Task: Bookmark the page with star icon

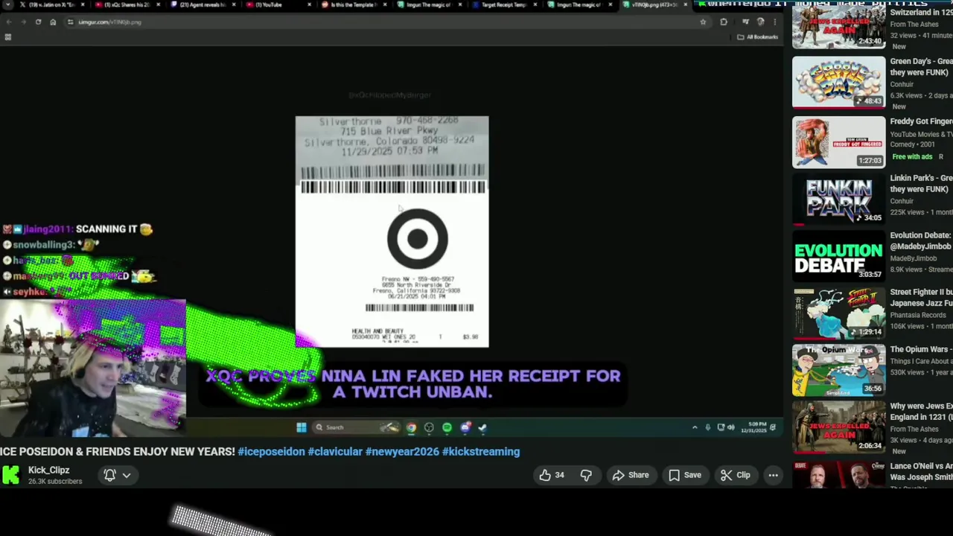Action: pyautogui.click(x=703, y=22)
